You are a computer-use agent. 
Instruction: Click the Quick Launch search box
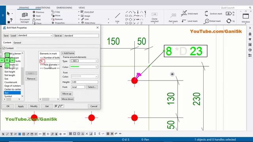236,7
